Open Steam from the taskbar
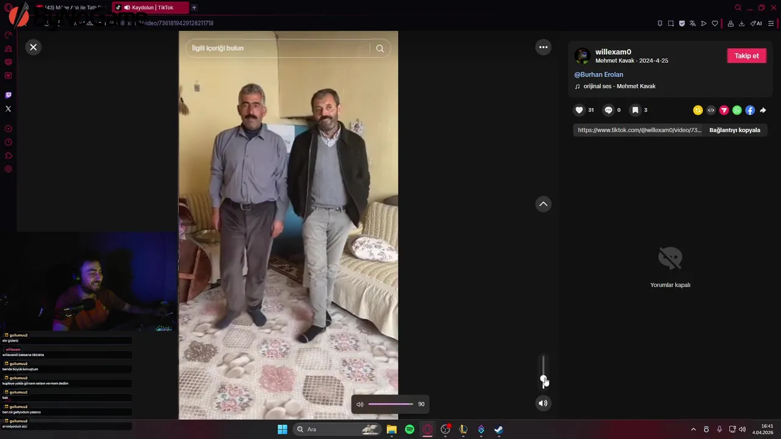 (498, 429)
